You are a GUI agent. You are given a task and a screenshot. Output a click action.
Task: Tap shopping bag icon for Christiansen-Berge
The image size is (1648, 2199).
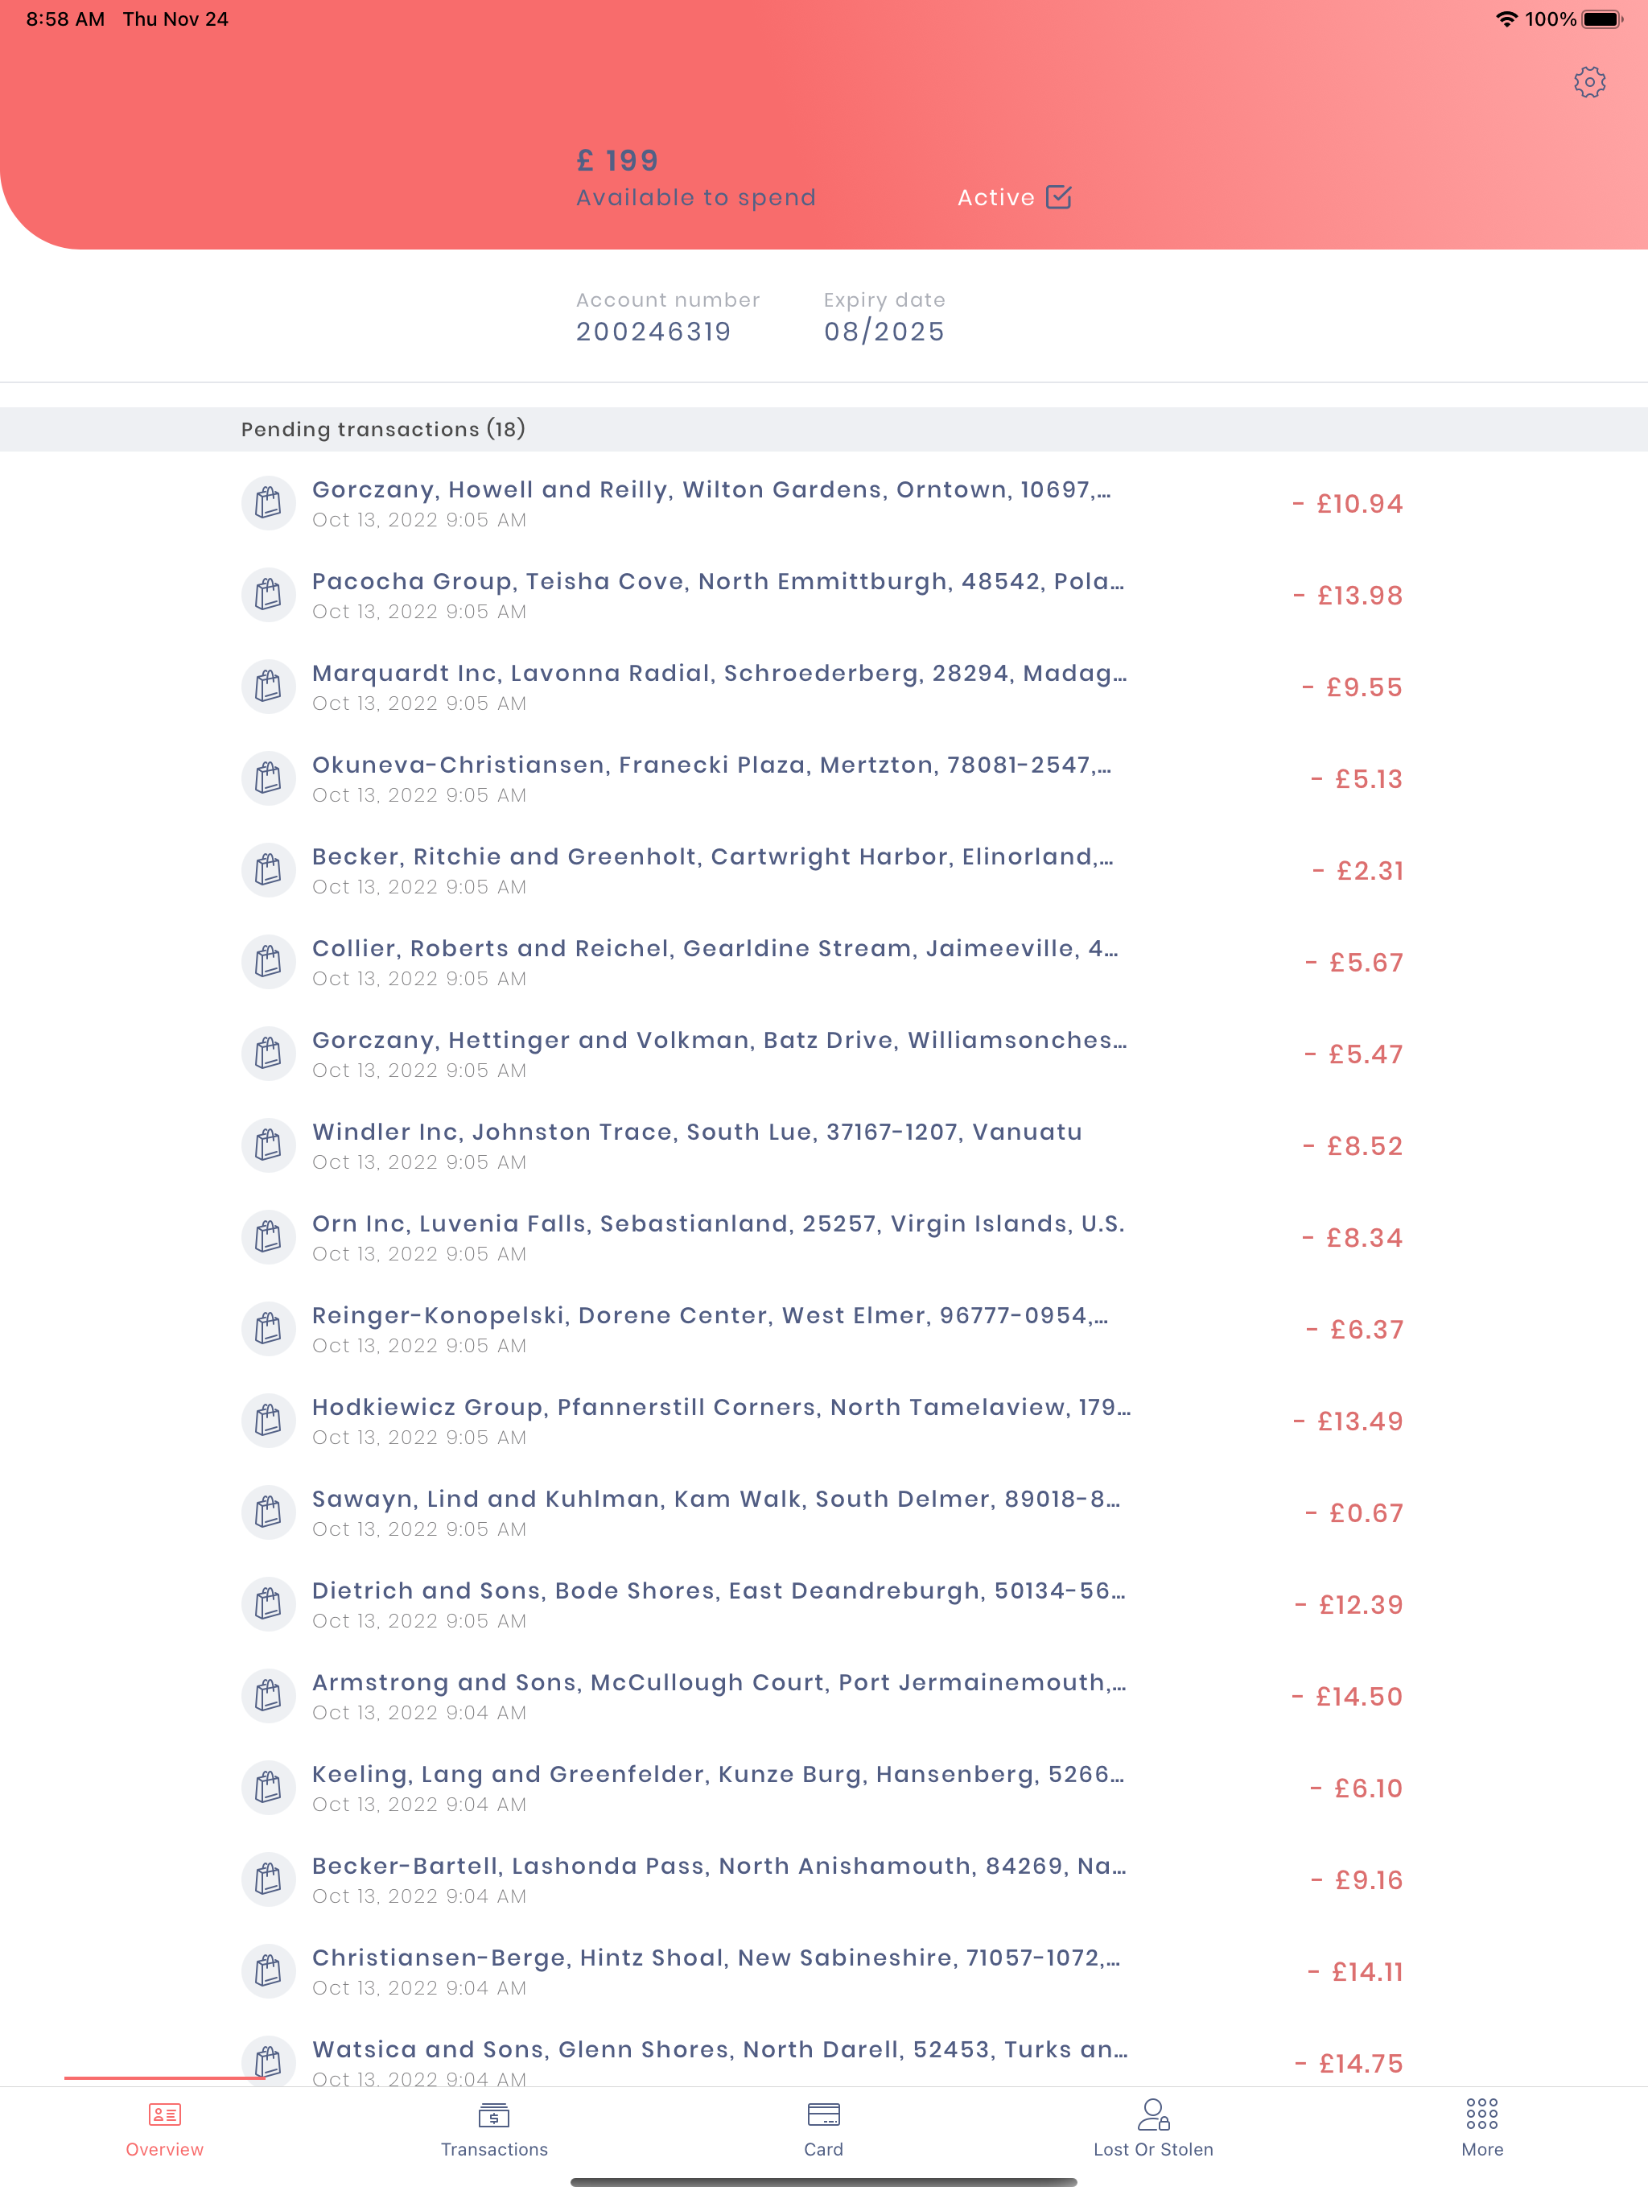pyautogui.click(x=269, y=1971)
